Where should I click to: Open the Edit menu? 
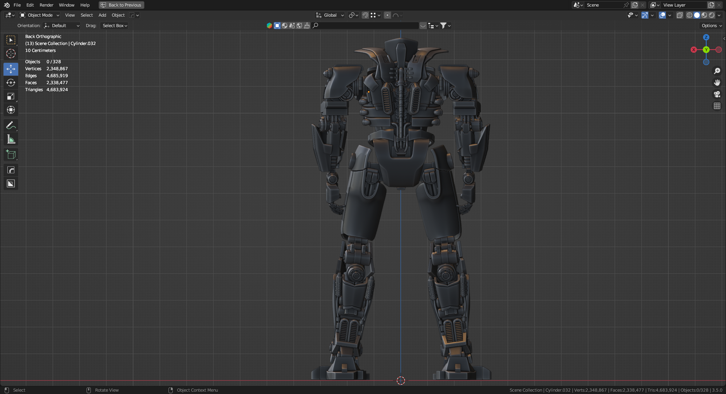pyautogui.click(x=30, y=5)
